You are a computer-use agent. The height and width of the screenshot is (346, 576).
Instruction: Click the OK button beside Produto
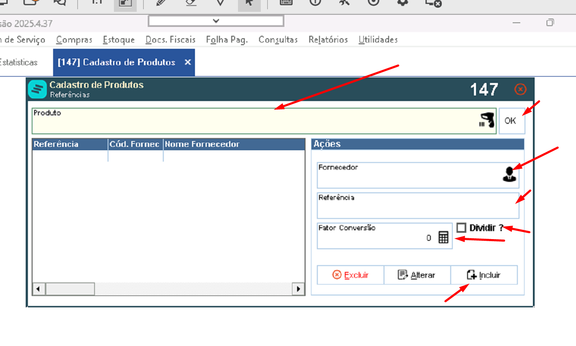coord(512,121)
